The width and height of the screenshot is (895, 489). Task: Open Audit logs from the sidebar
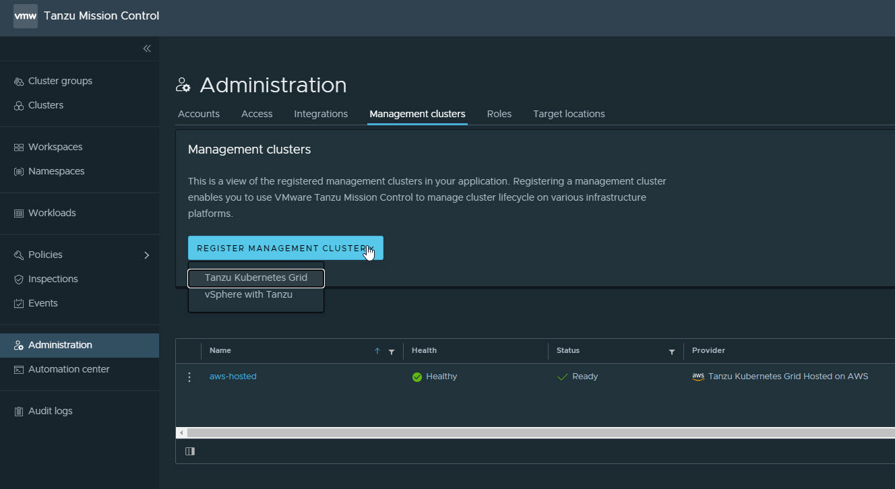pyautogui.click(x=50, y=411)
